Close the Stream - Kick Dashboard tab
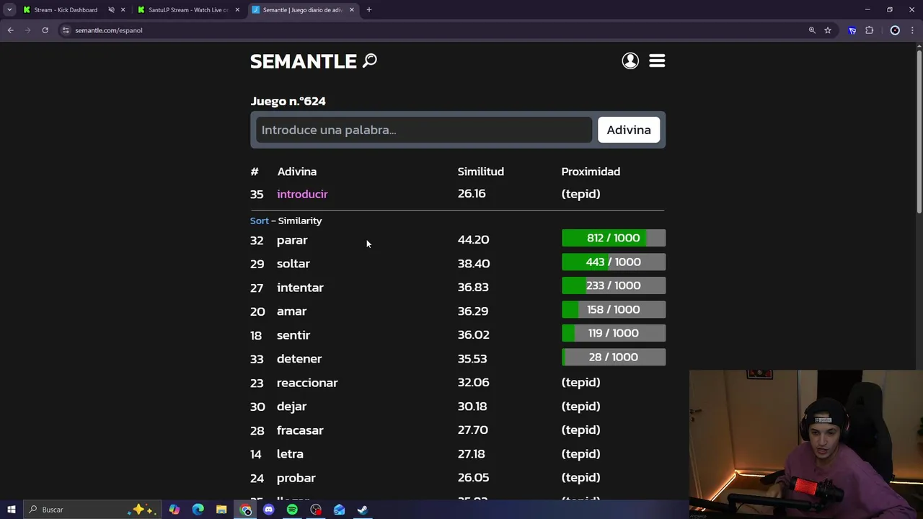This screenshot has width=923, height=519. coord(123,9)
